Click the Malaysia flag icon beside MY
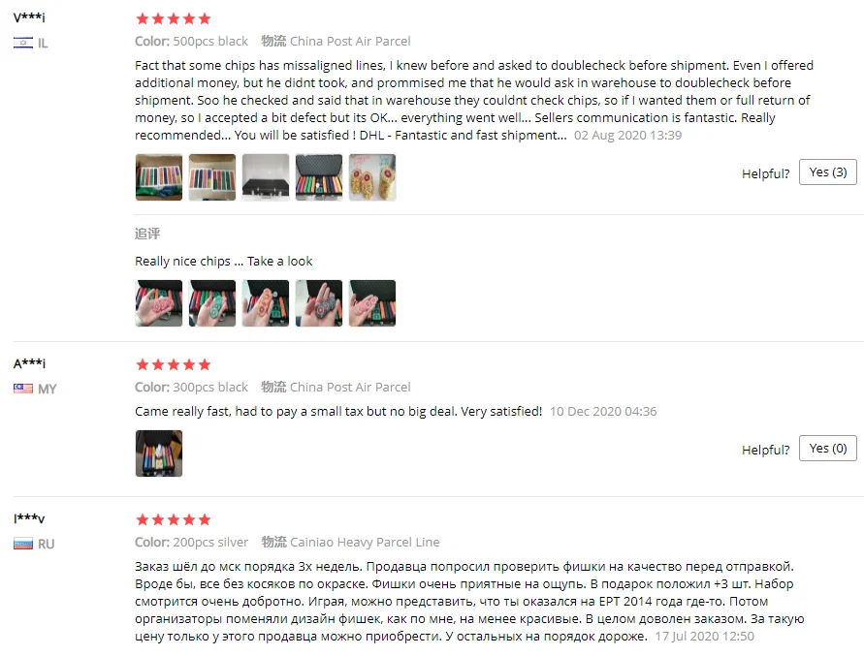The width and height of the screenshot is (864, 656). pos(23,389)
